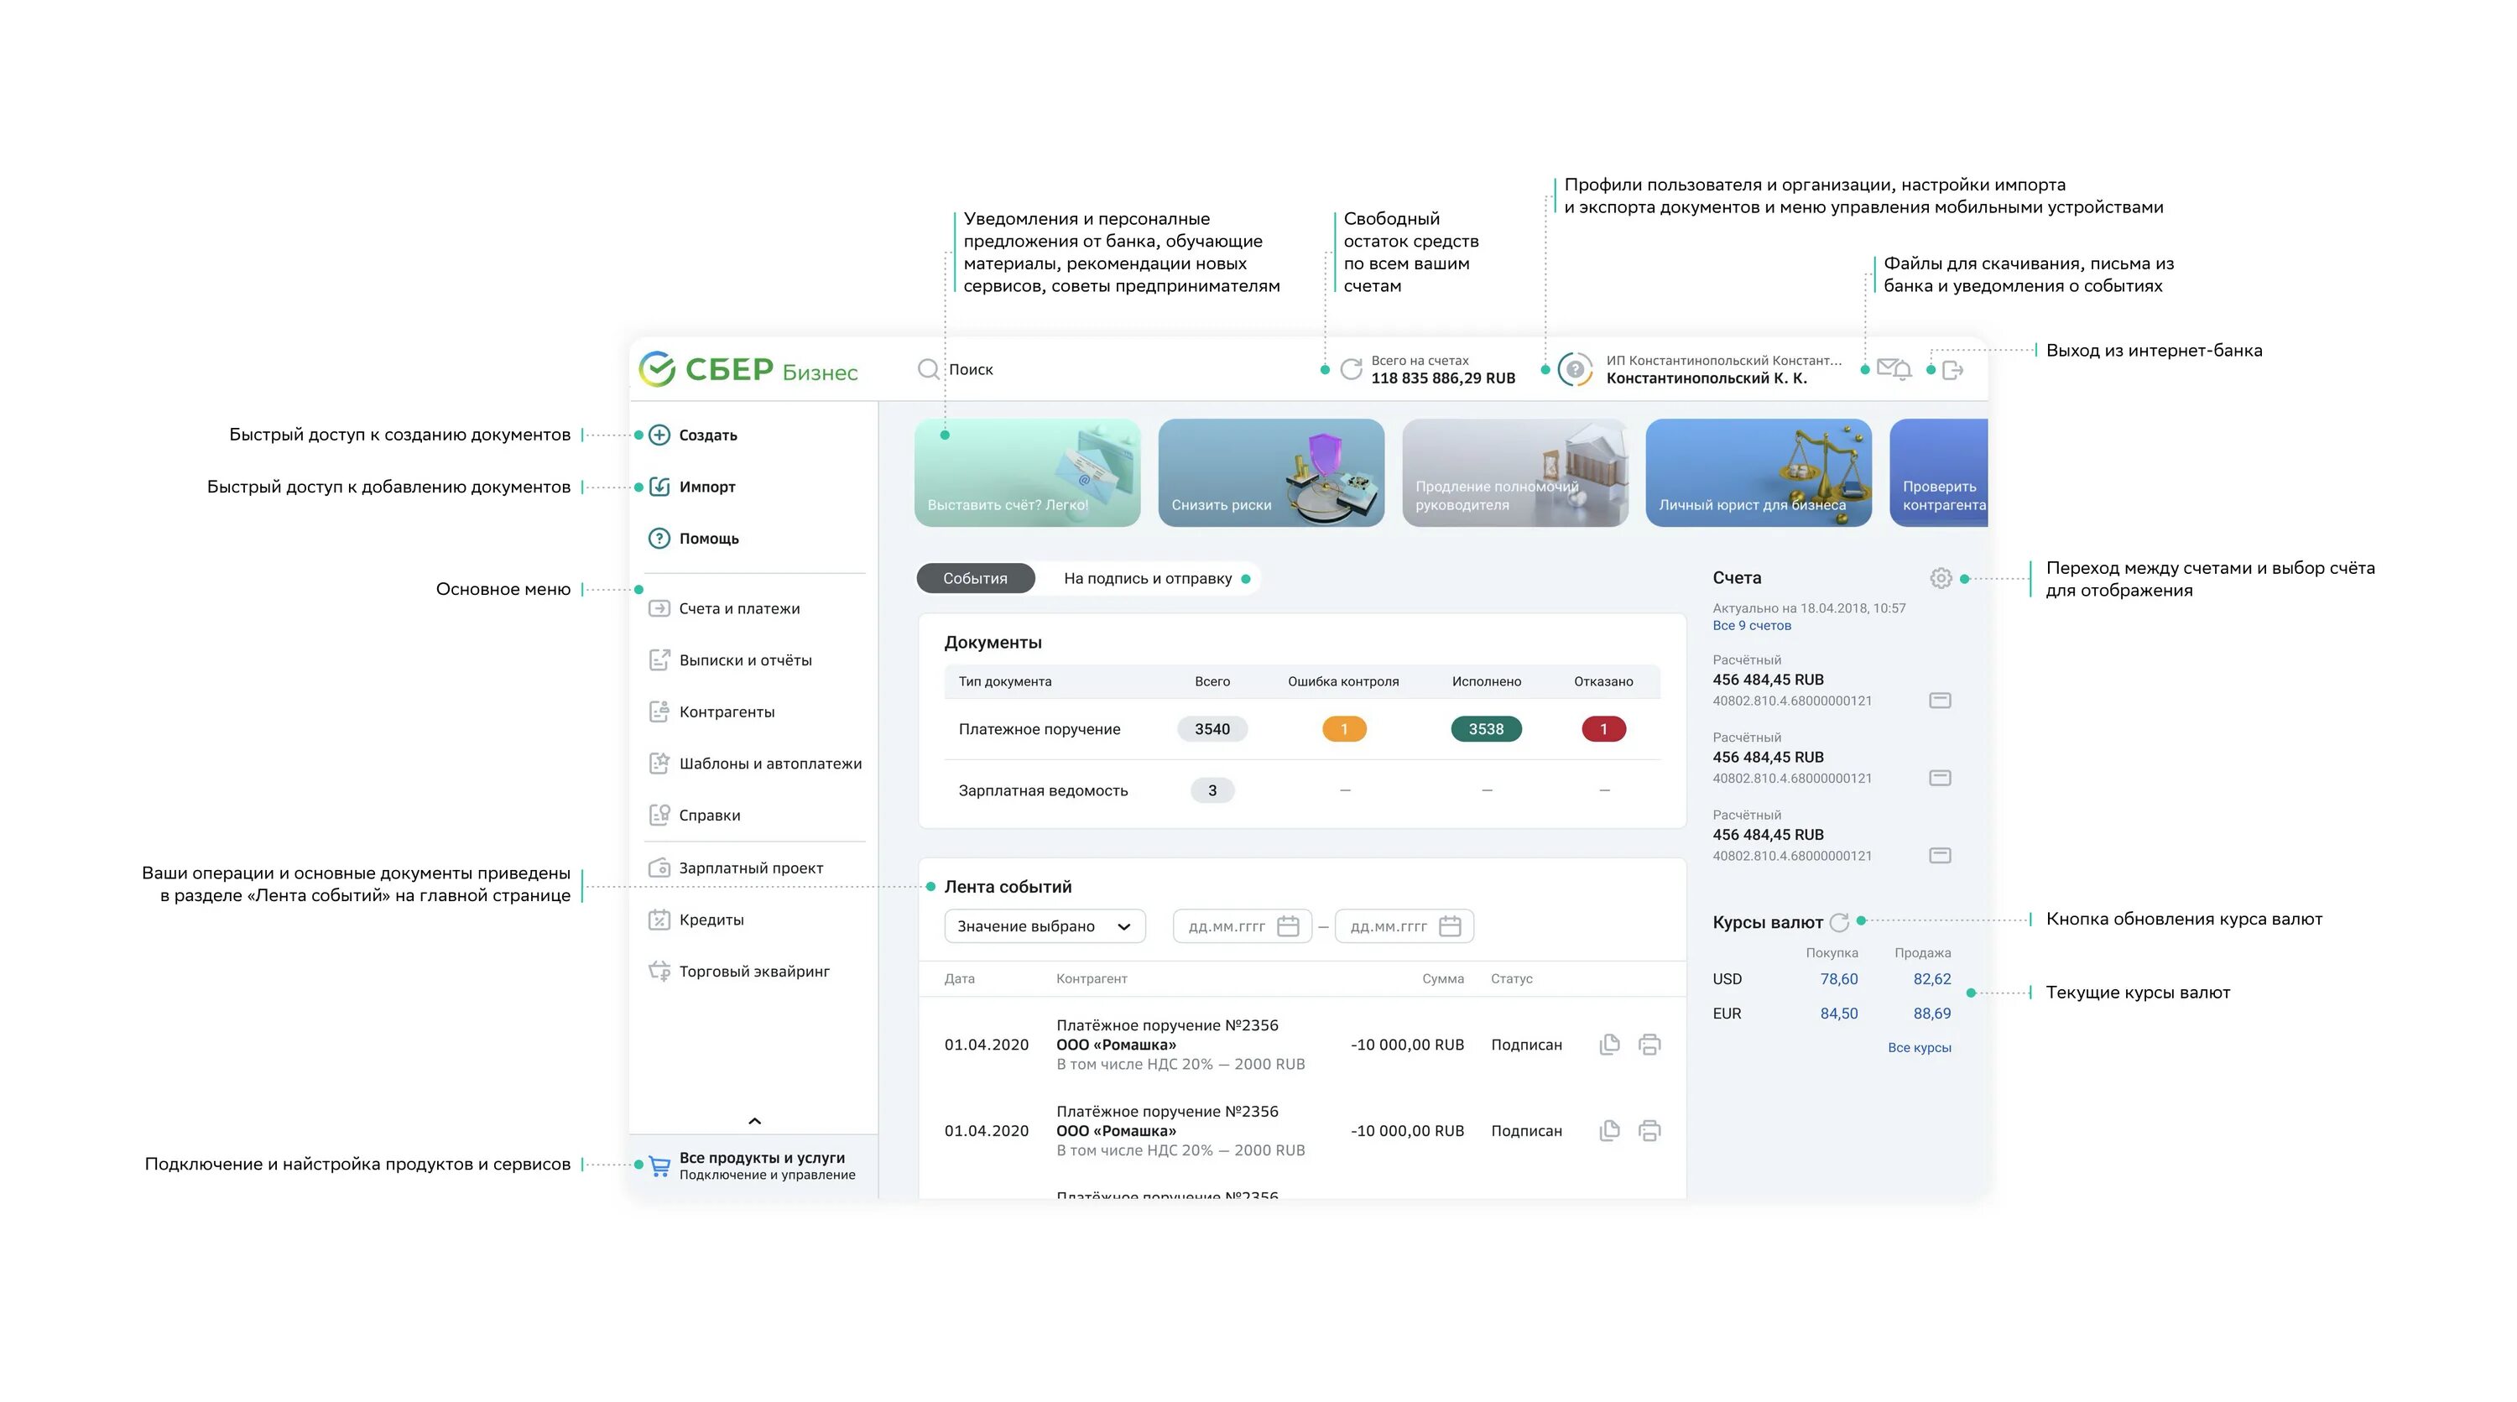Open the Все 9 счетов link
Image resolution: width=2517 pixels, height=1402 pixels.
coord(1752,625)
